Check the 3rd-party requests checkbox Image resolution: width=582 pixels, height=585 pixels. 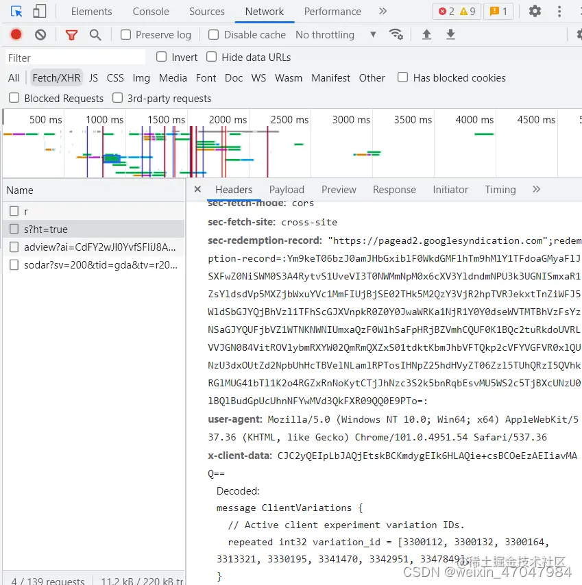click(117, 98)
